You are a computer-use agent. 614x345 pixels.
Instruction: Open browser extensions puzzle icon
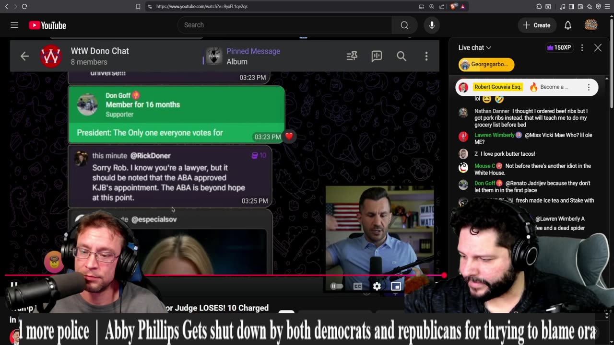pos(539,6)
